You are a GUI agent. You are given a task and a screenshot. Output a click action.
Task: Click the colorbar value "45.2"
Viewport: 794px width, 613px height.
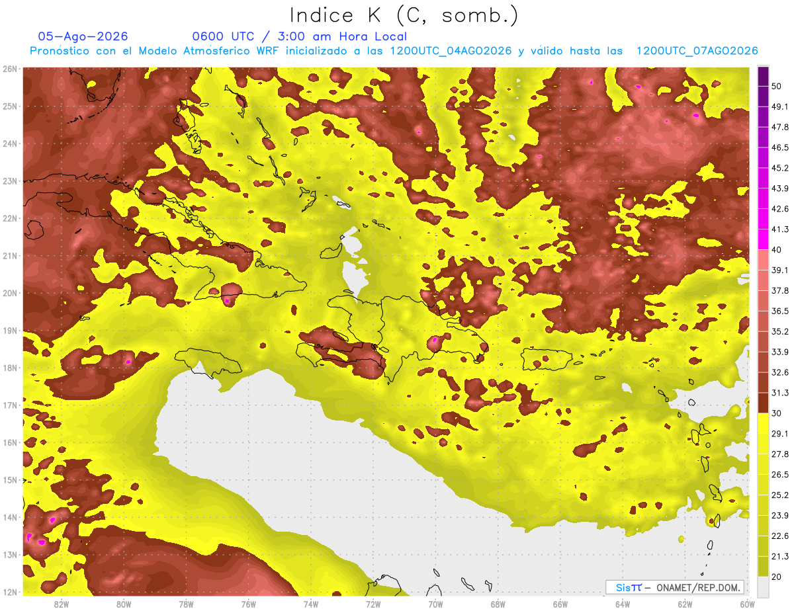point(779,168)
